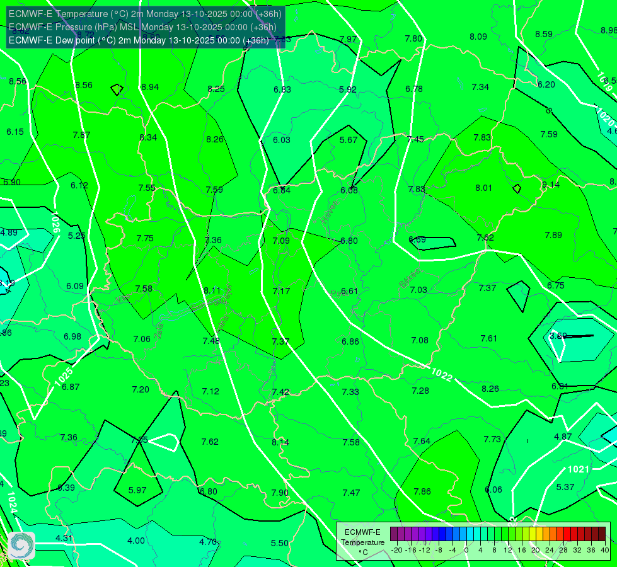Click the 7.20 temperature value

(141, 389)
